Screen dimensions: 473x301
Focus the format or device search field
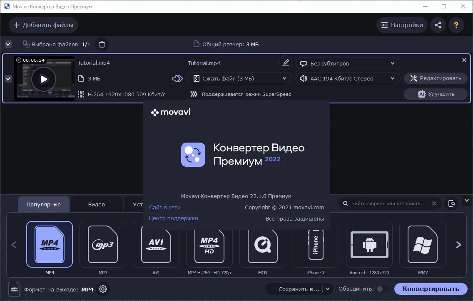[x=387, y=203]
